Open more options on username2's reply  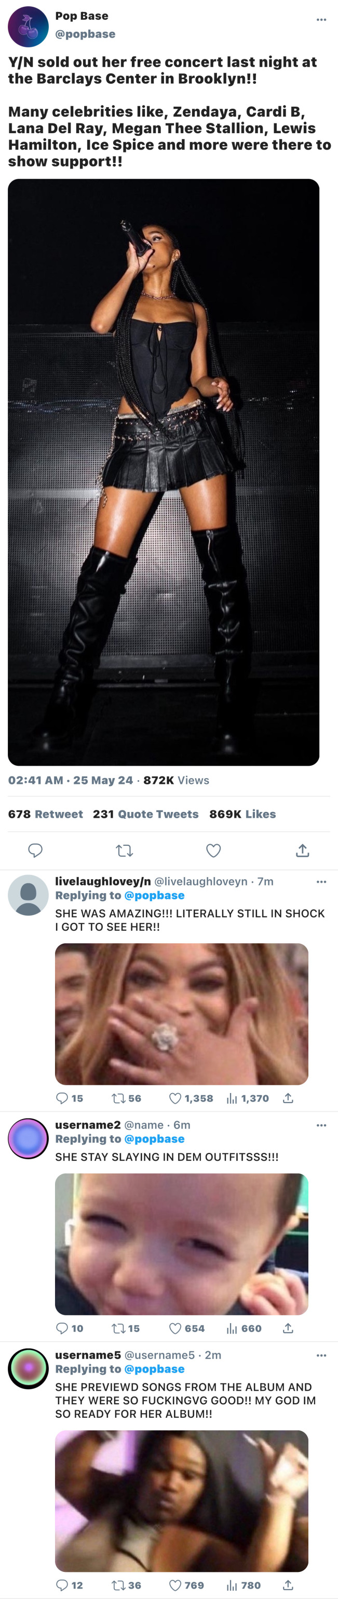click(321, 1125)
